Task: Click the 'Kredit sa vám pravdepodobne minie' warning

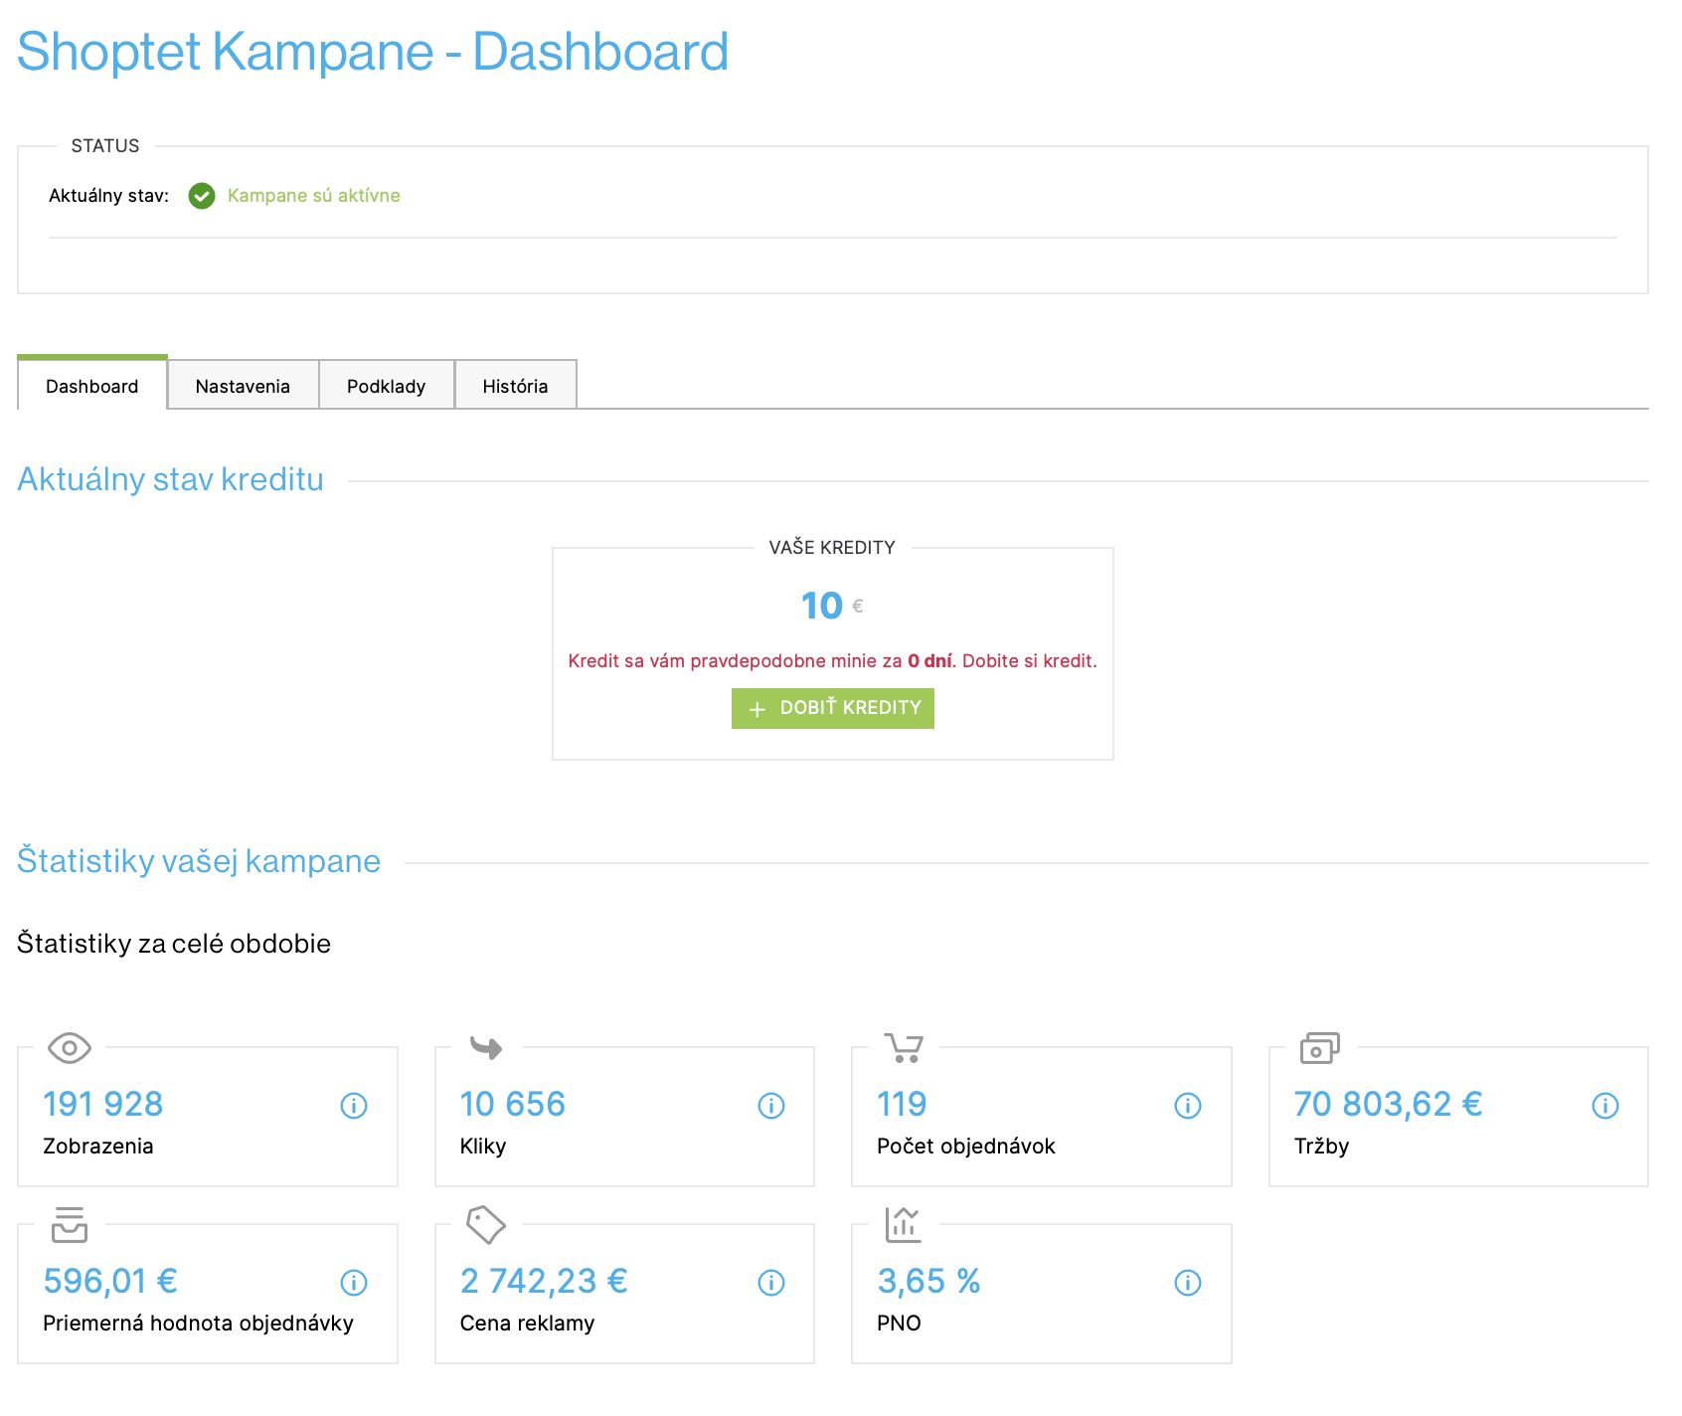Action: (x=833, y=661)
